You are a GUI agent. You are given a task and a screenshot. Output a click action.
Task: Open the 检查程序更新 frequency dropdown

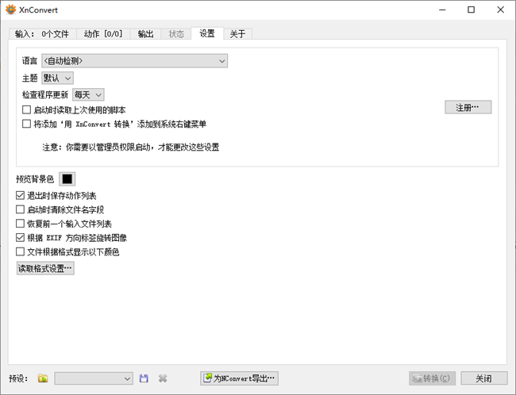(x=88, y=94)
